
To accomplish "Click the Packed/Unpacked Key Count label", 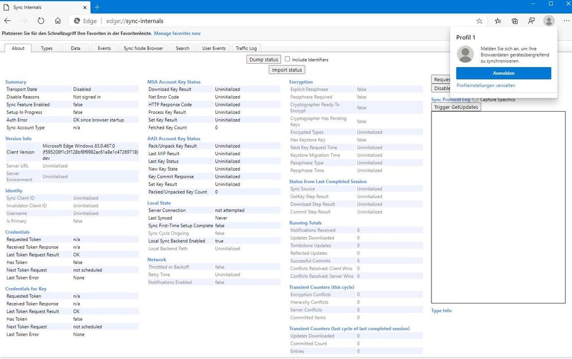I will click(x=178, y=192).
